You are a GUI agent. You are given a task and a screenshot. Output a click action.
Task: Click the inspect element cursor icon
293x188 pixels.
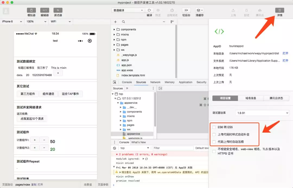pos(114,82)
